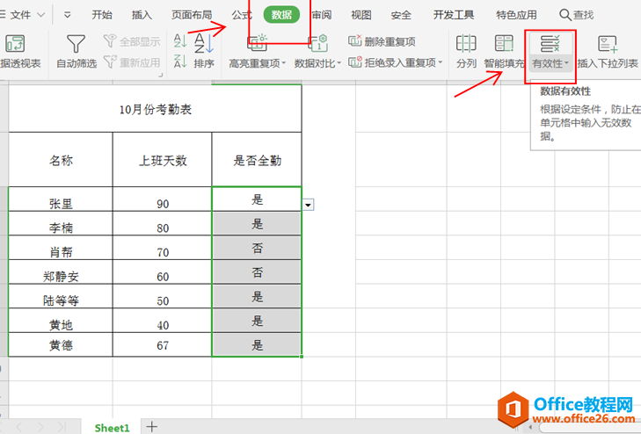
Task: Switch to the 视图 tab
Action: click(x=361, y=15)
